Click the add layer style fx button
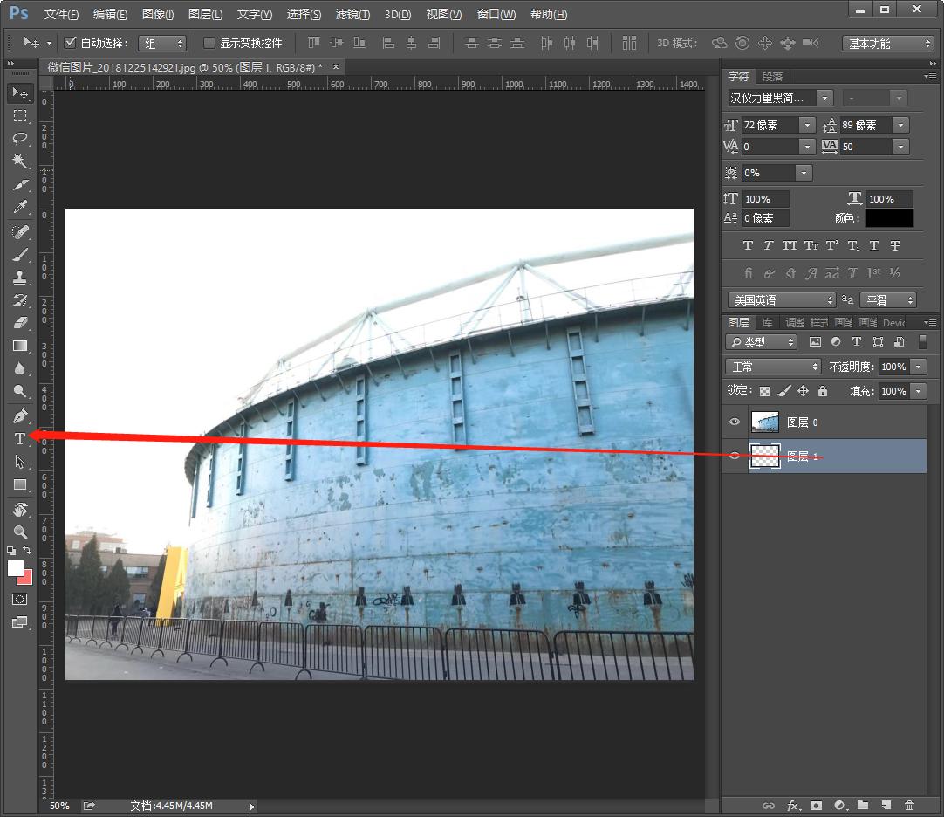 click(x=793, y=806)
